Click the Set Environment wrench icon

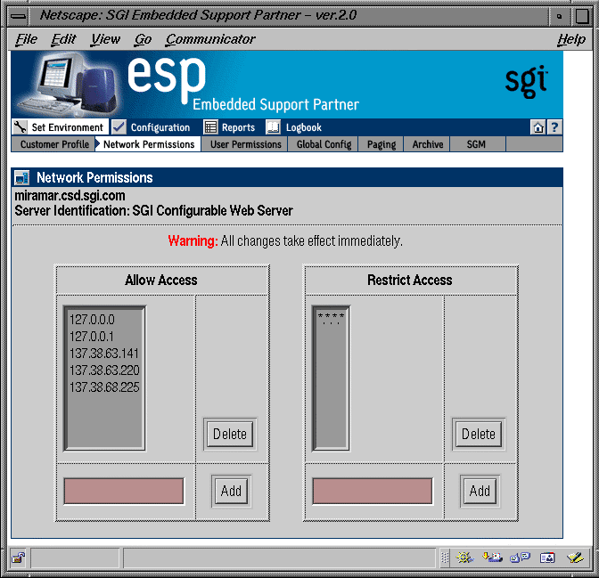(x=20, y=126)
